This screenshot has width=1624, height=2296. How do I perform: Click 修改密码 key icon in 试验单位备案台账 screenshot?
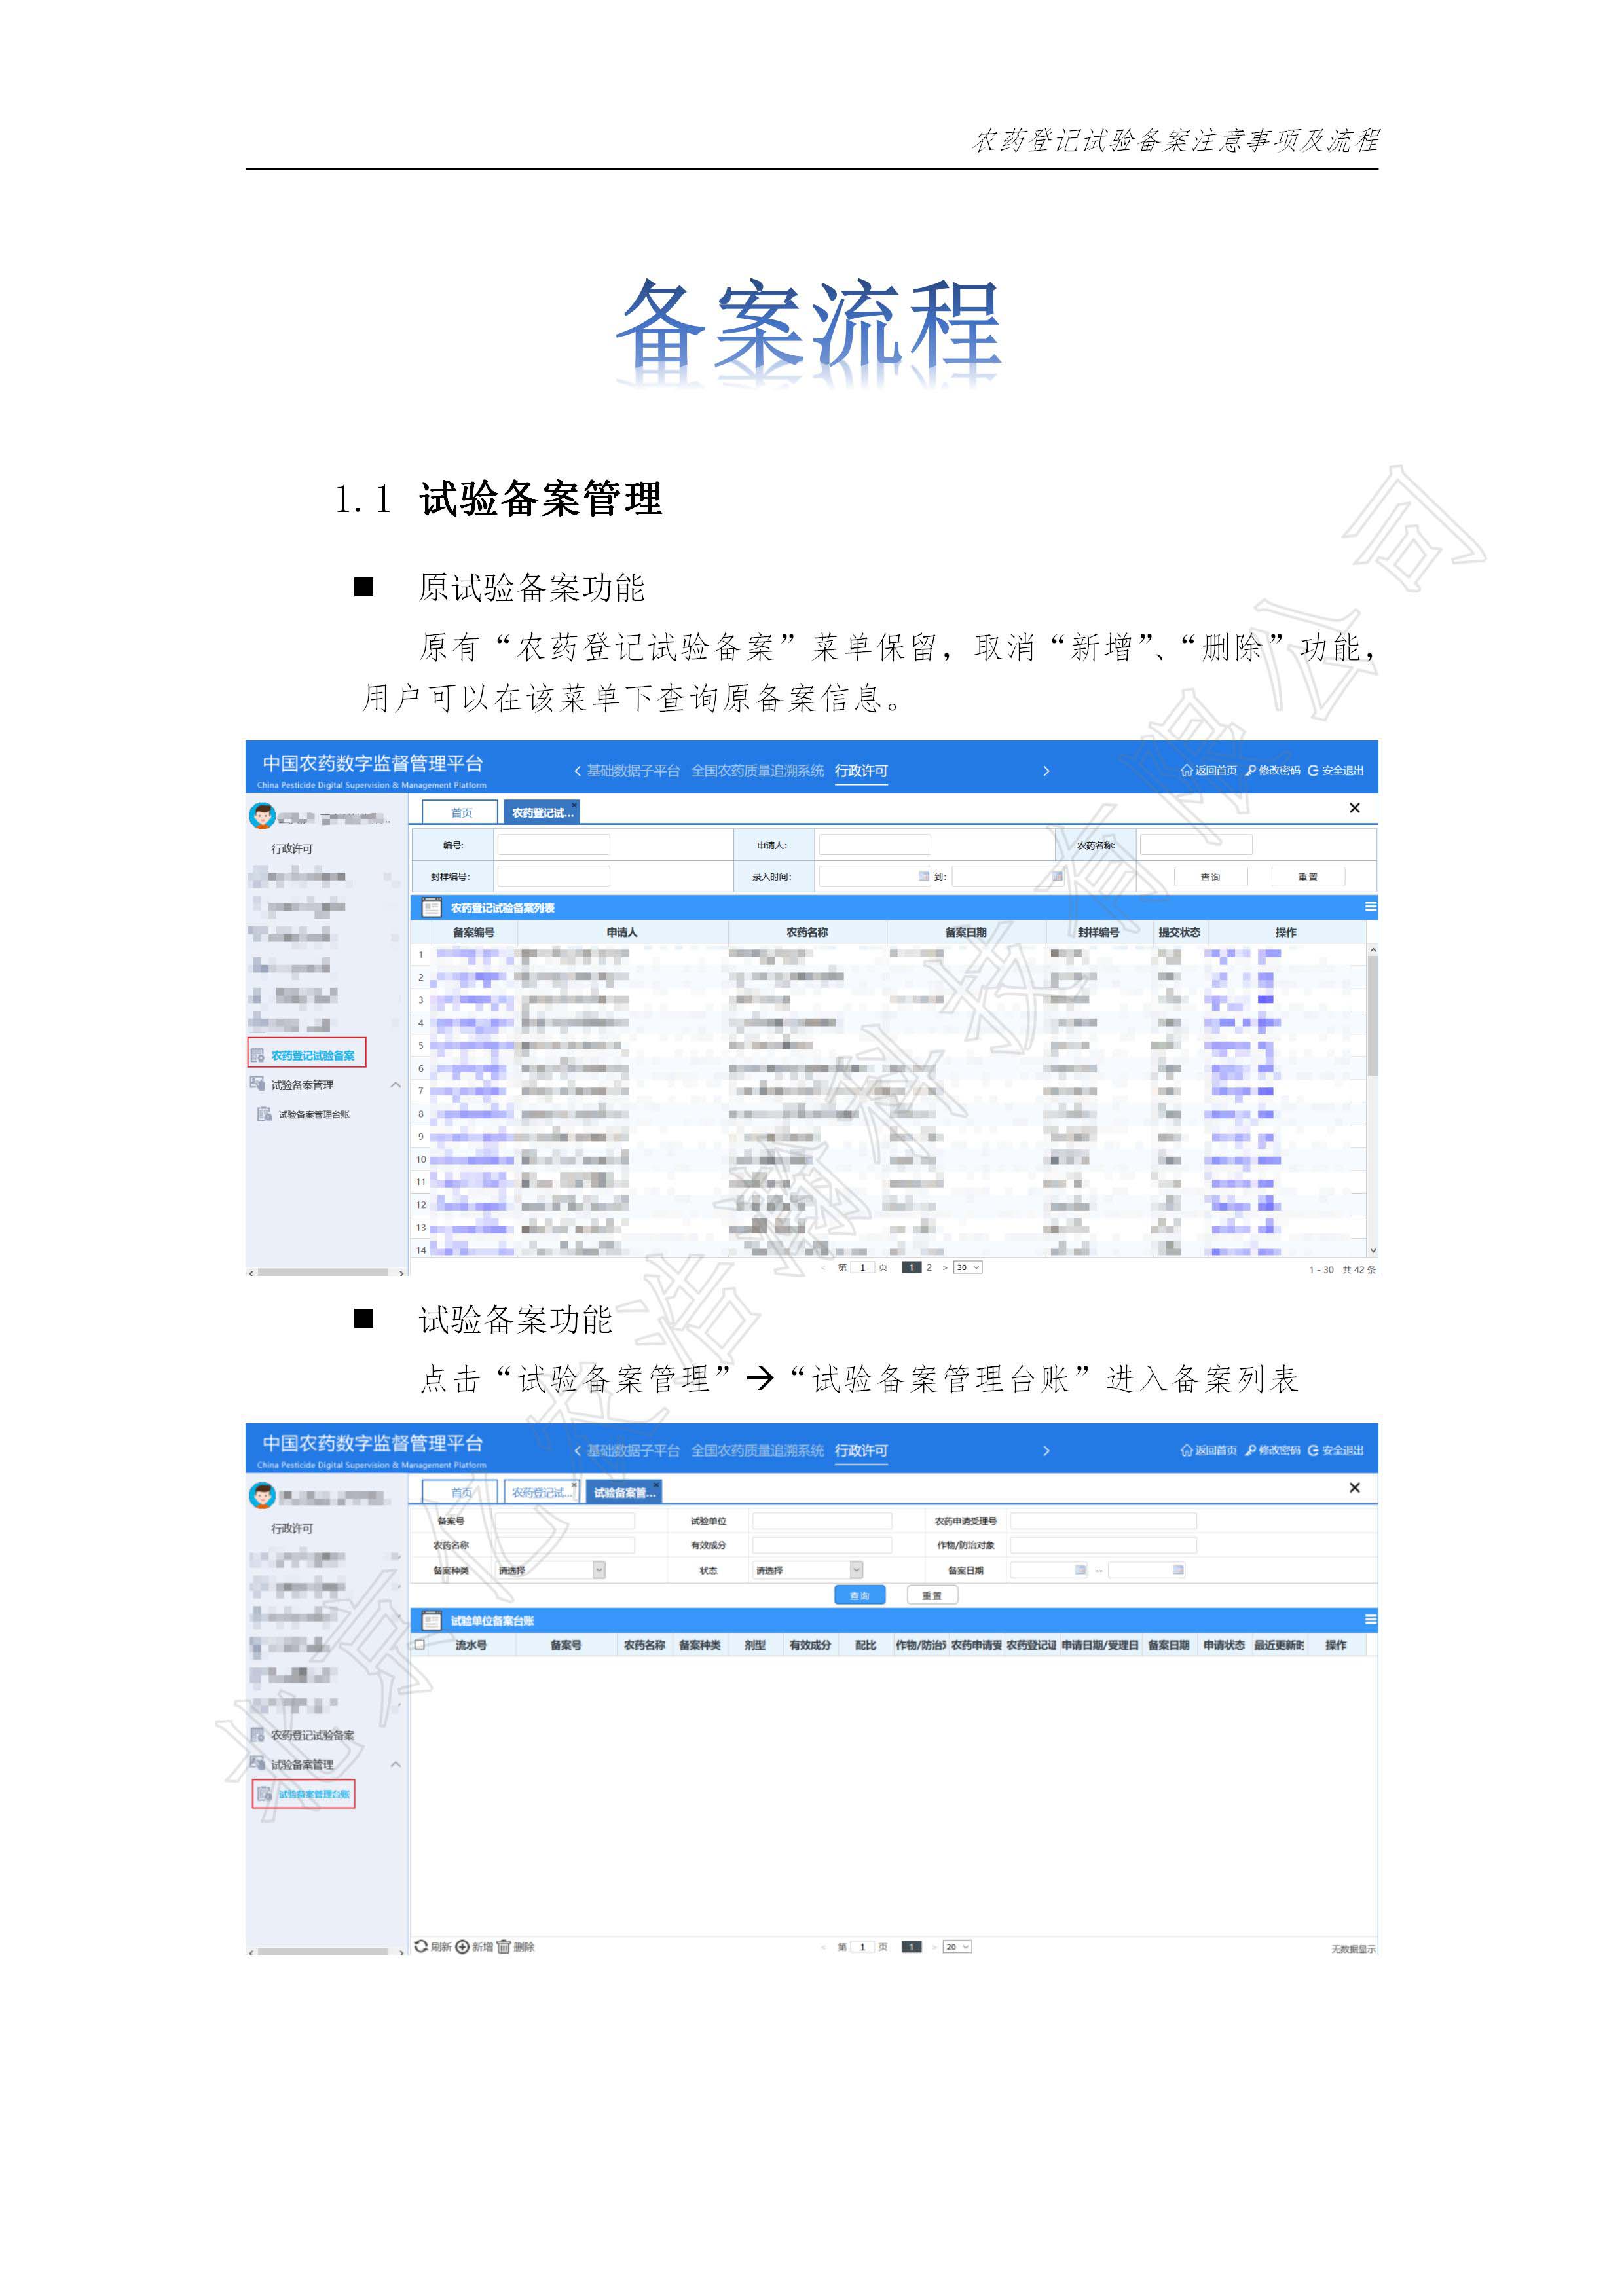1250,1450
